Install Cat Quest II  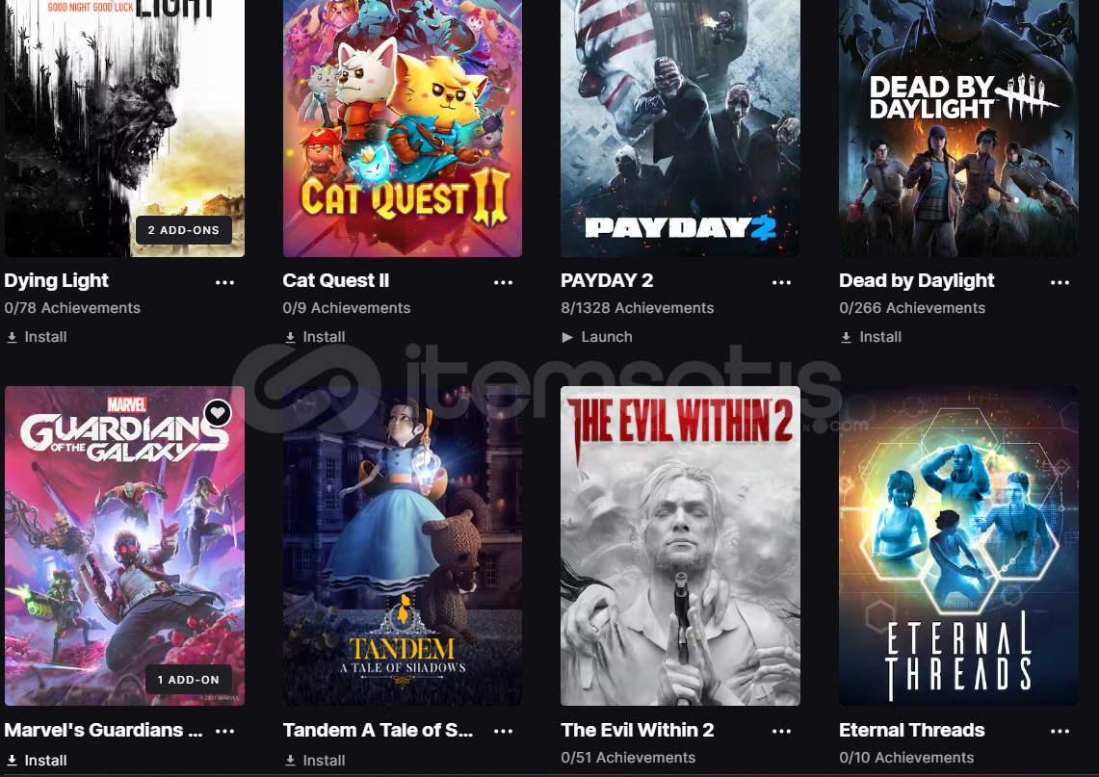pos(315,337)
